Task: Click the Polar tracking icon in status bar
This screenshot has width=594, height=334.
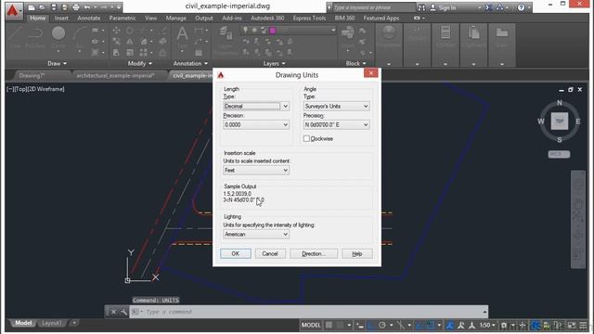Action: pyautogui.click(x=381, y=326)
